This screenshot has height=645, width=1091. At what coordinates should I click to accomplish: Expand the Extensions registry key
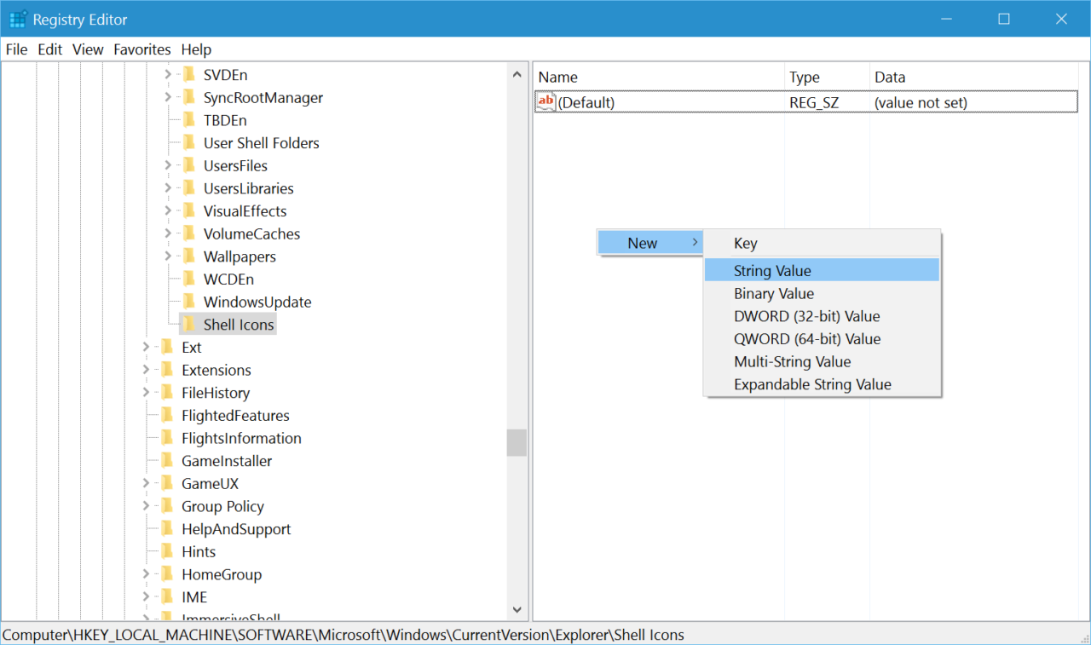click(146, 370)
